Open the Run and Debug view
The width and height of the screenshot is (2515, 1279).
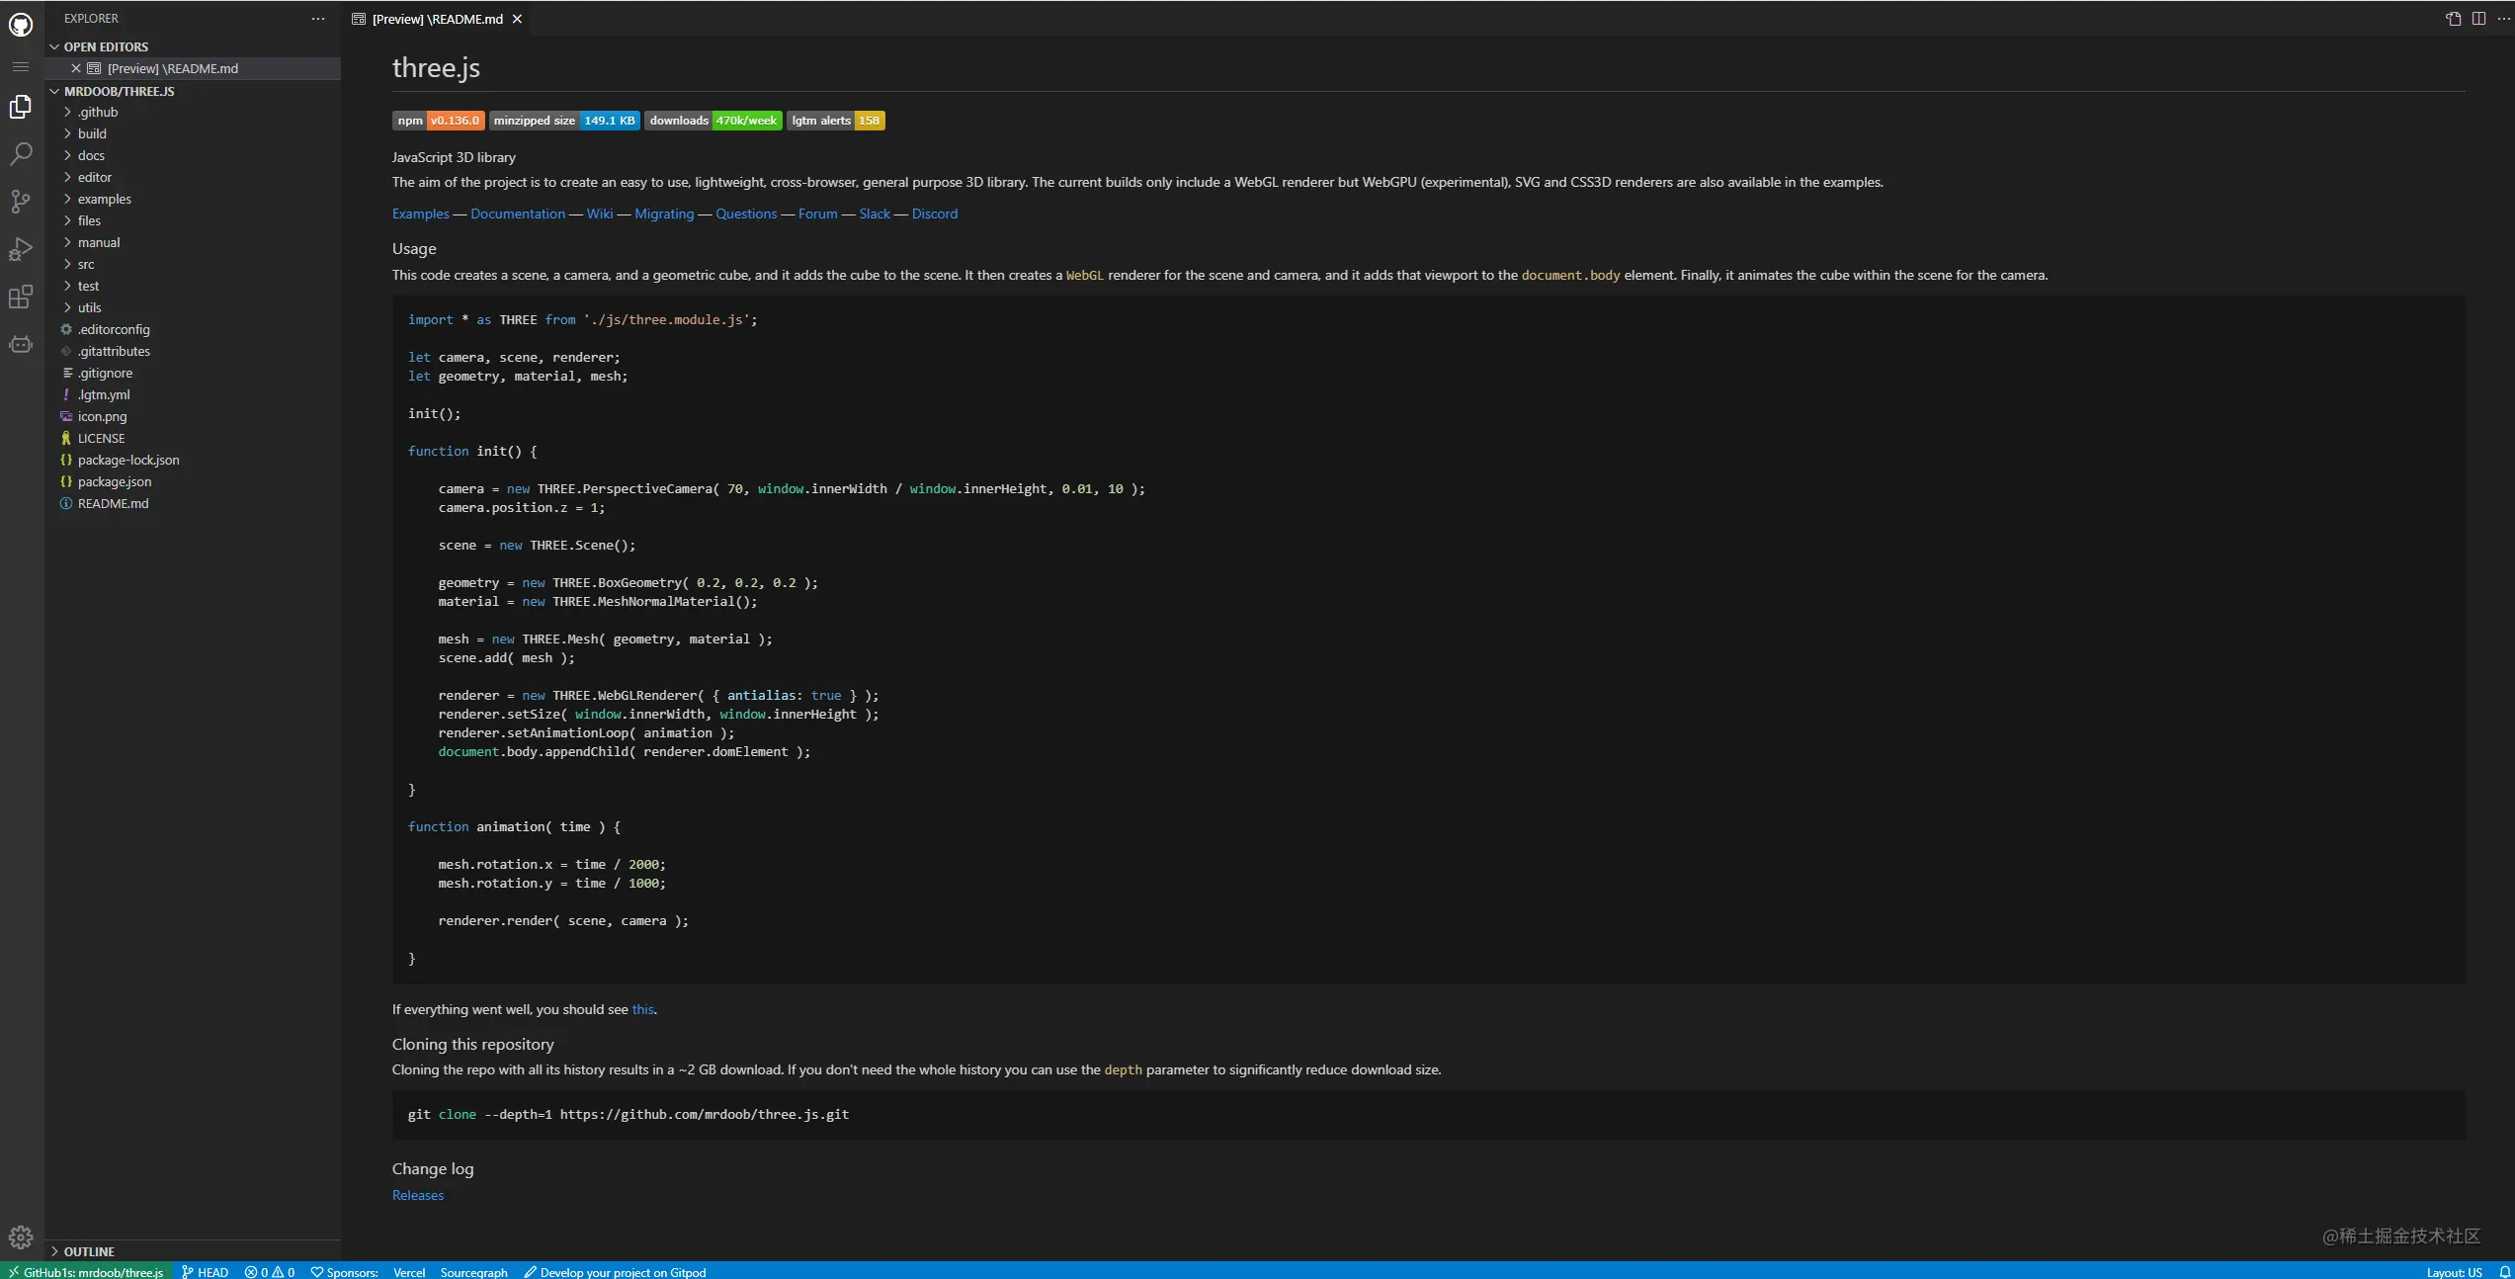coord(21,249)
